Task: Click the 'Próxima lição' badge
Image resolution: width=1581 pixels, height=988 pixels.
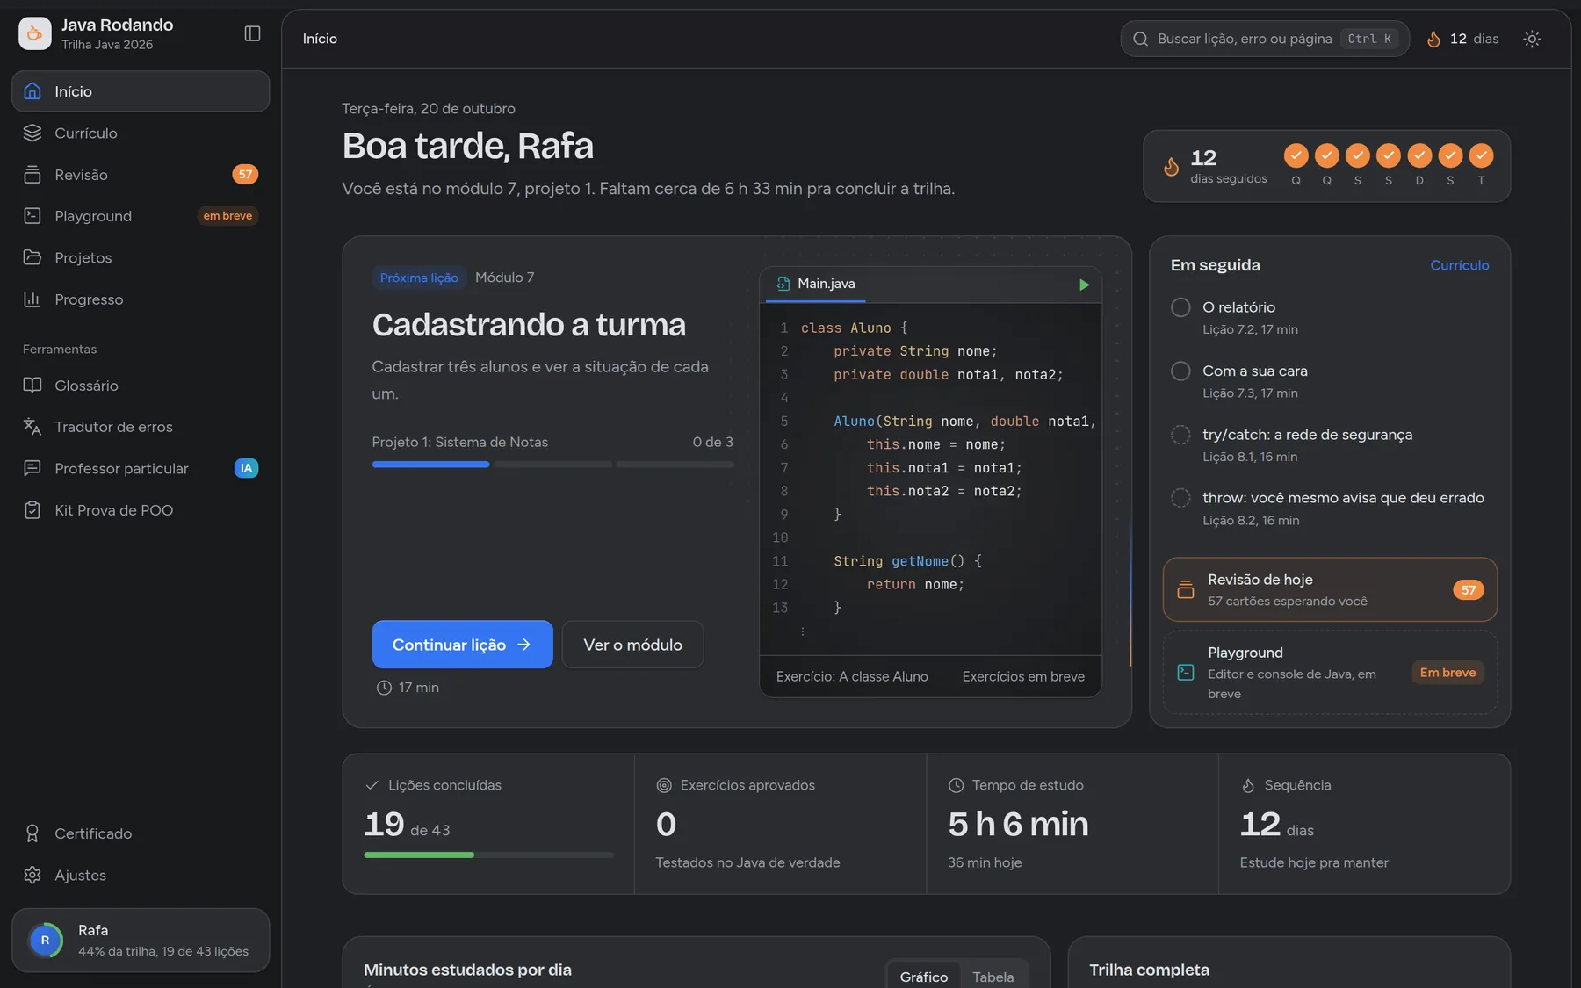Action: click(419, 278)
